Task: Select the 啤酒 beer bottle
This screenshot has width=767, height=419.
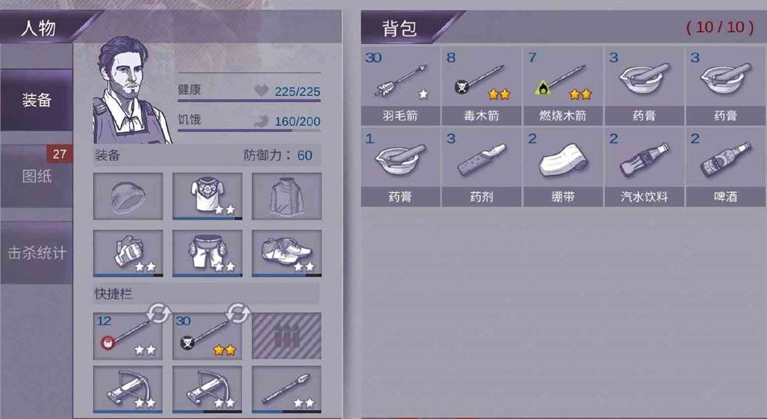Action: pyautogui.click(x=726, y=168)
